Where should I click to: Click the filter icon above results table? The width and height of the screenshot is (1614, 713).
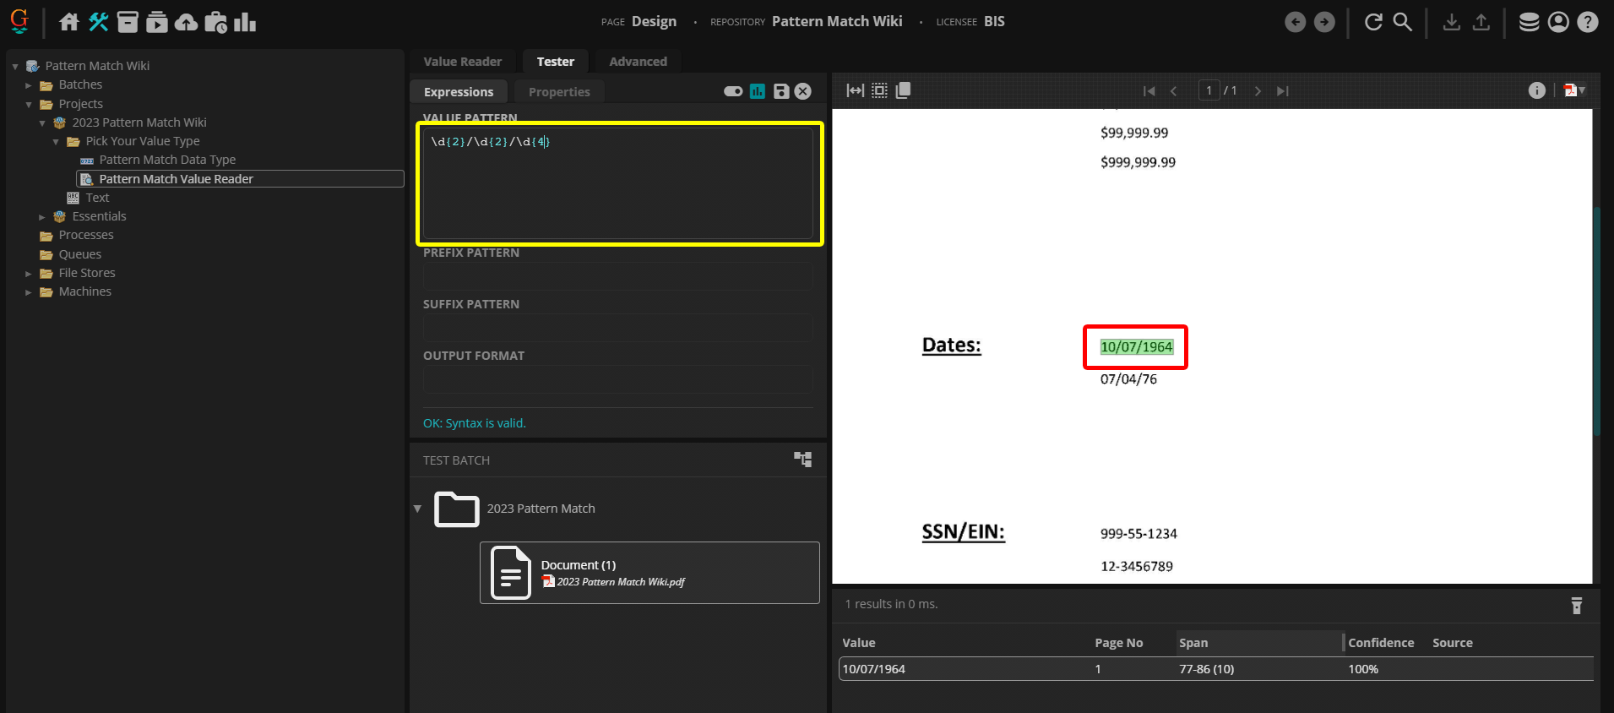coord(1577,605)
